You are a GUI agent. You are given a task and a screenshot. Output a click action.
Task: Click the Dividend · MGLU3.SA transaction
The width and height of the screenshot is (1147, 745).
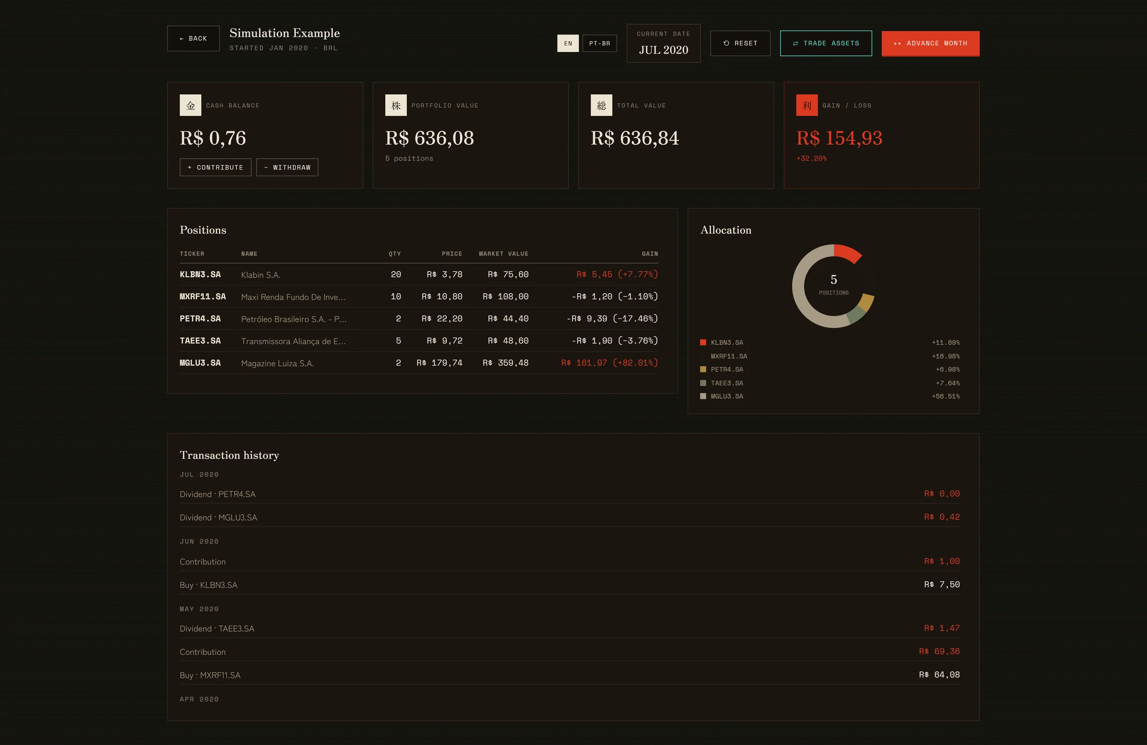[570, 517]
